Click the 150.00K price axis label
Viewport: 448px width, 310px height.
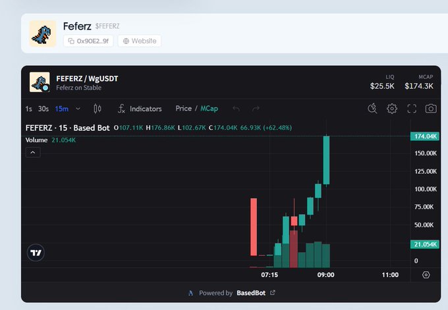(426, 153)
